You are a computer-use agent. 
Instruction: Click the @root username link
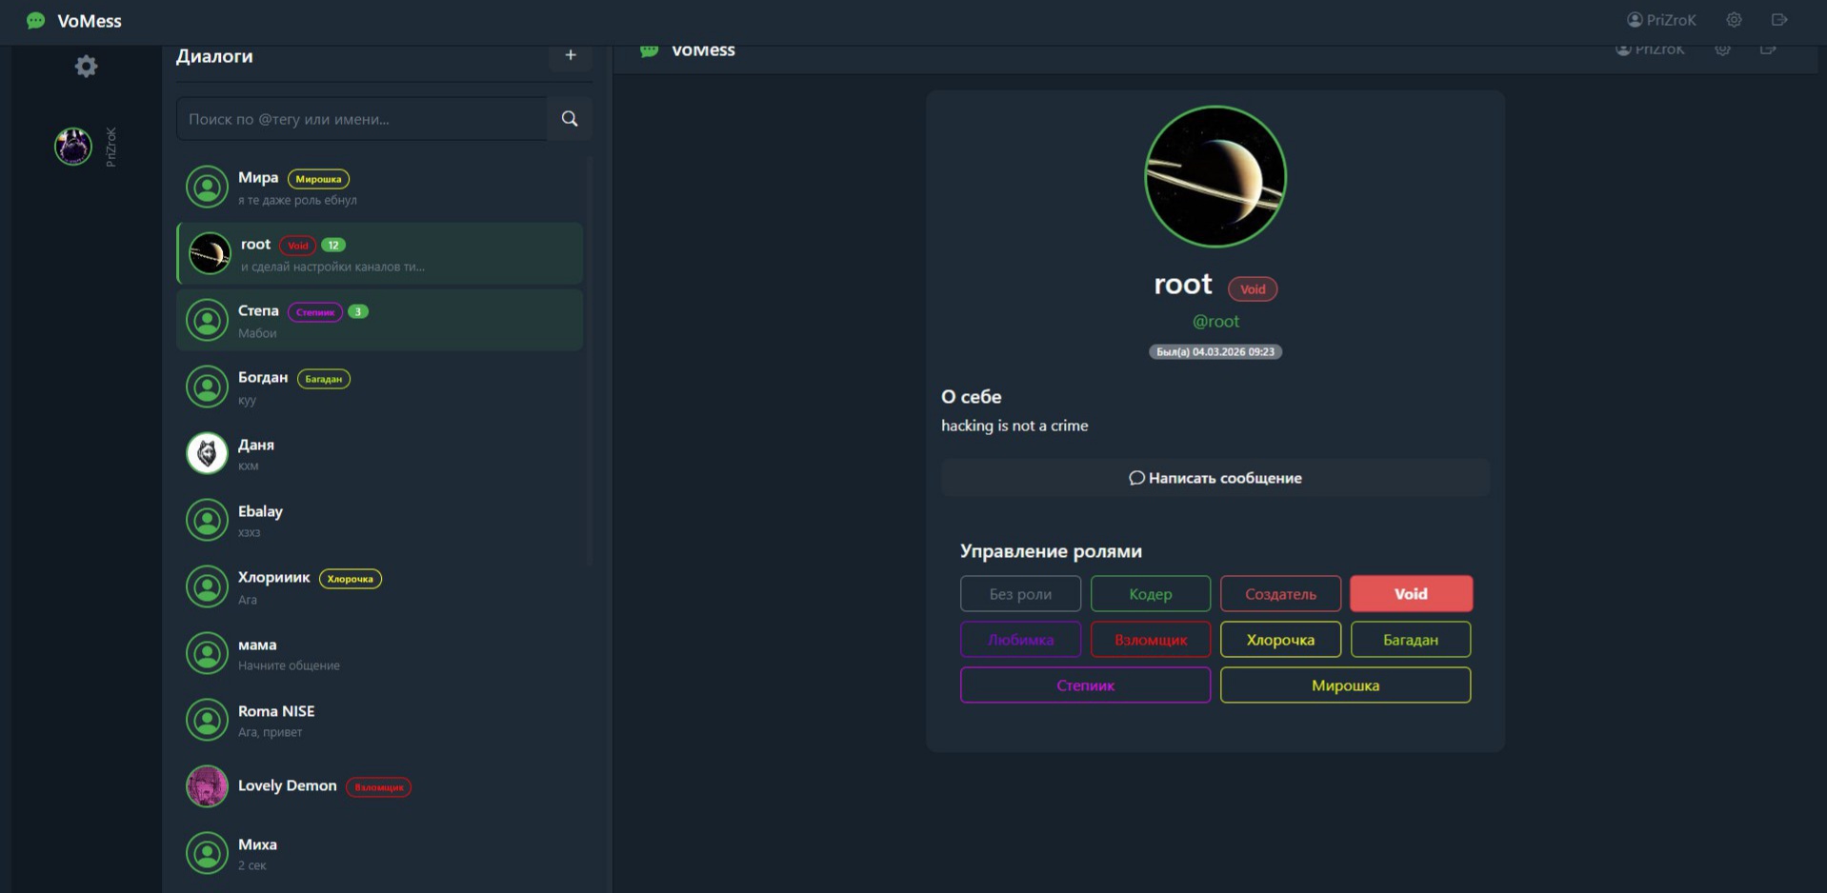coord(1215,322)
